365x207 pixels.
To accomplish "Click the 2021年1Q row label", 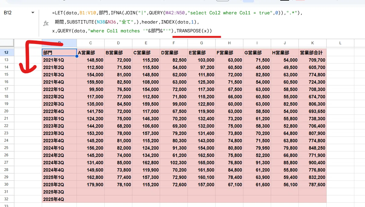I will pos(59,60).
